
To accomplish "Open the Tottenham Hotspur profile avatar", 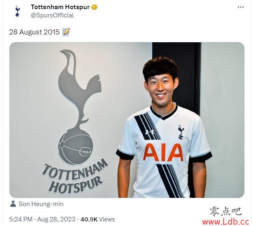I will point(17,11).
